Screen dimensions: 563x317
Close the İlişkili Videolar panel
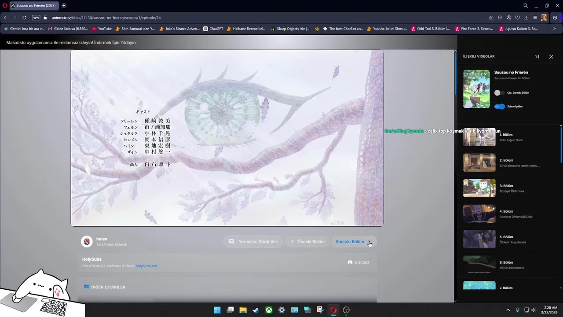551,56
